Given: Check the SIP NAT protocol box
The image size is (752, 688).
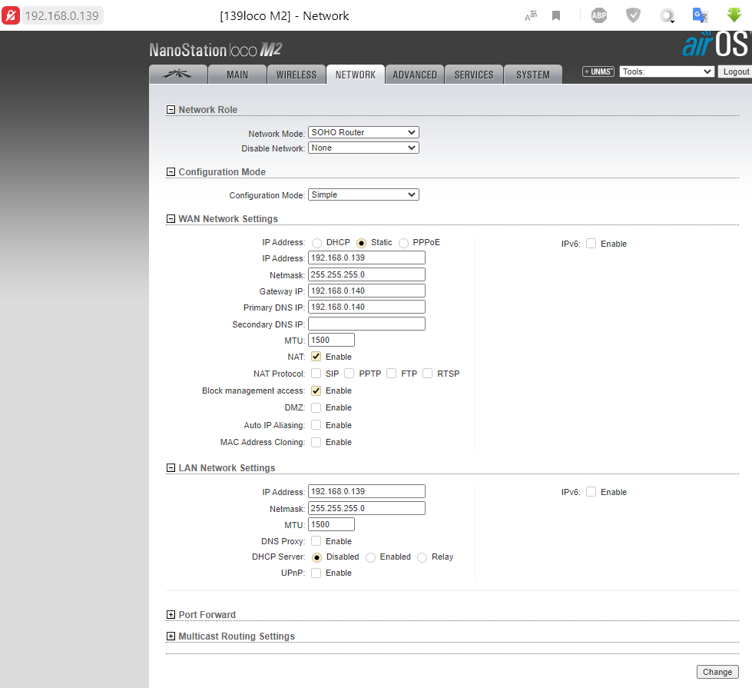Looking at the screenshot, I should (x=316, y=373).
